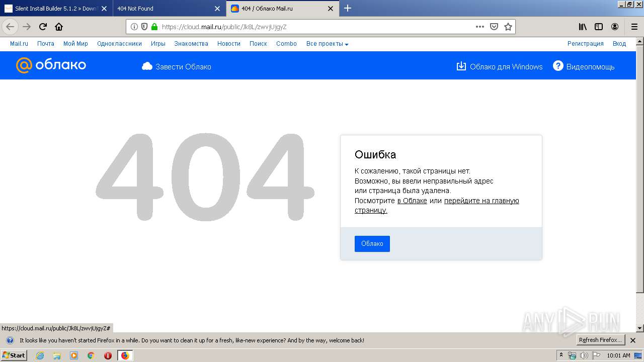Viewport: 644px width, 362px height.
Task: Show site information icon in address bar
Action: [x=134, y=27]
